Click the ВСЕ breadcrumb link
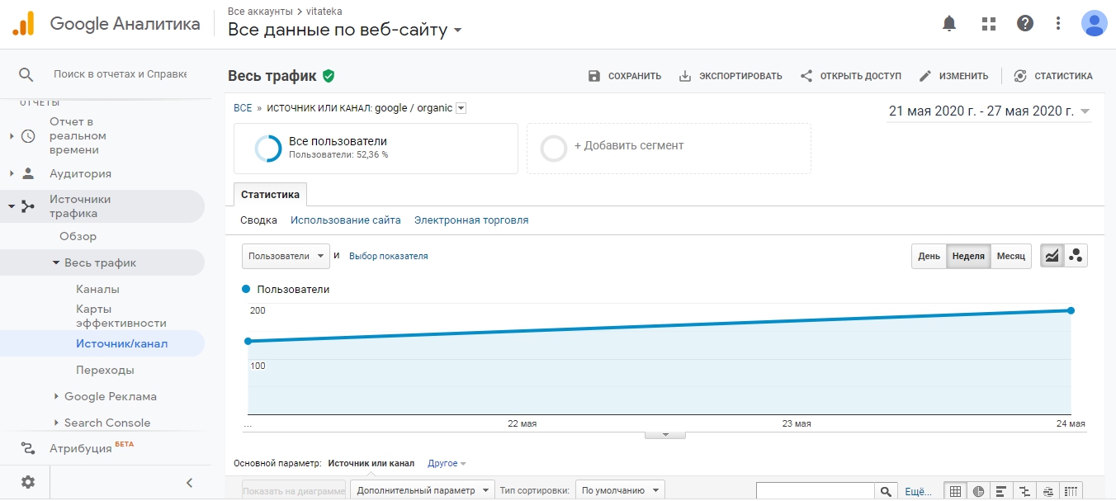The image size is (1116, 501). tap(243, 108)
